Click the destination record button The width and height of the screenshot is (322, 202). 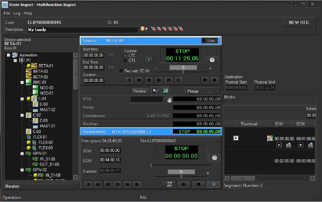213,184
